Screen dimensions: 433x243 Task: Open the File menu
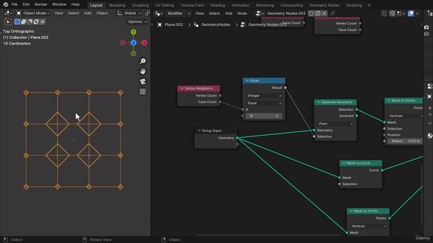14,5
